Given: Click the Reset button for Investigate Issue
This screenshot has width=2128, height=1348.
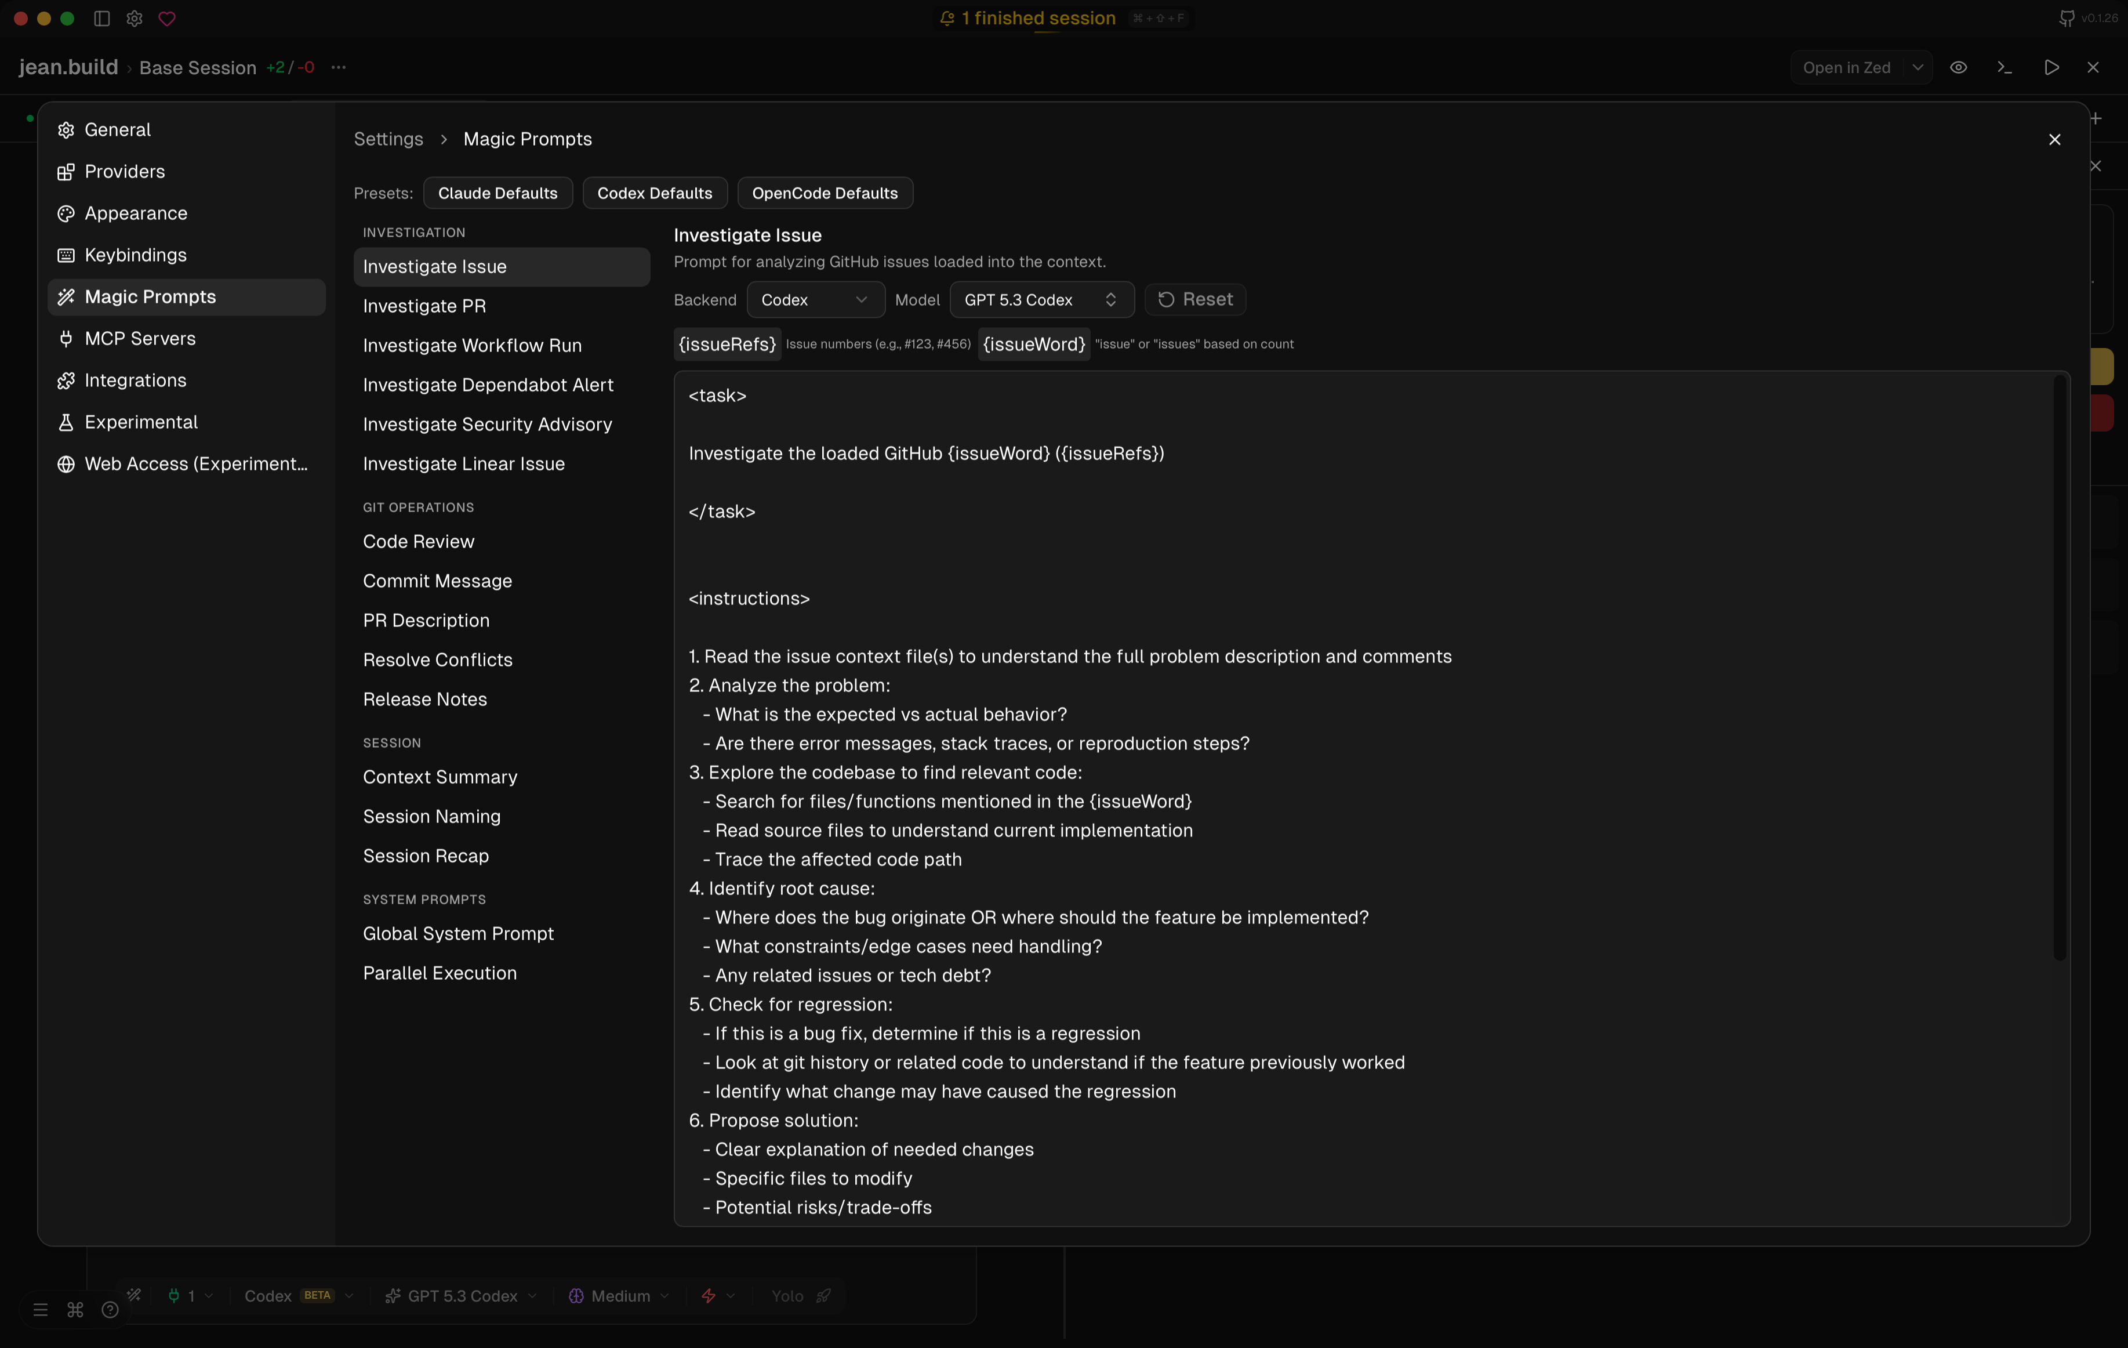Looking at the screenshot, I should [x=1195, y=300].
